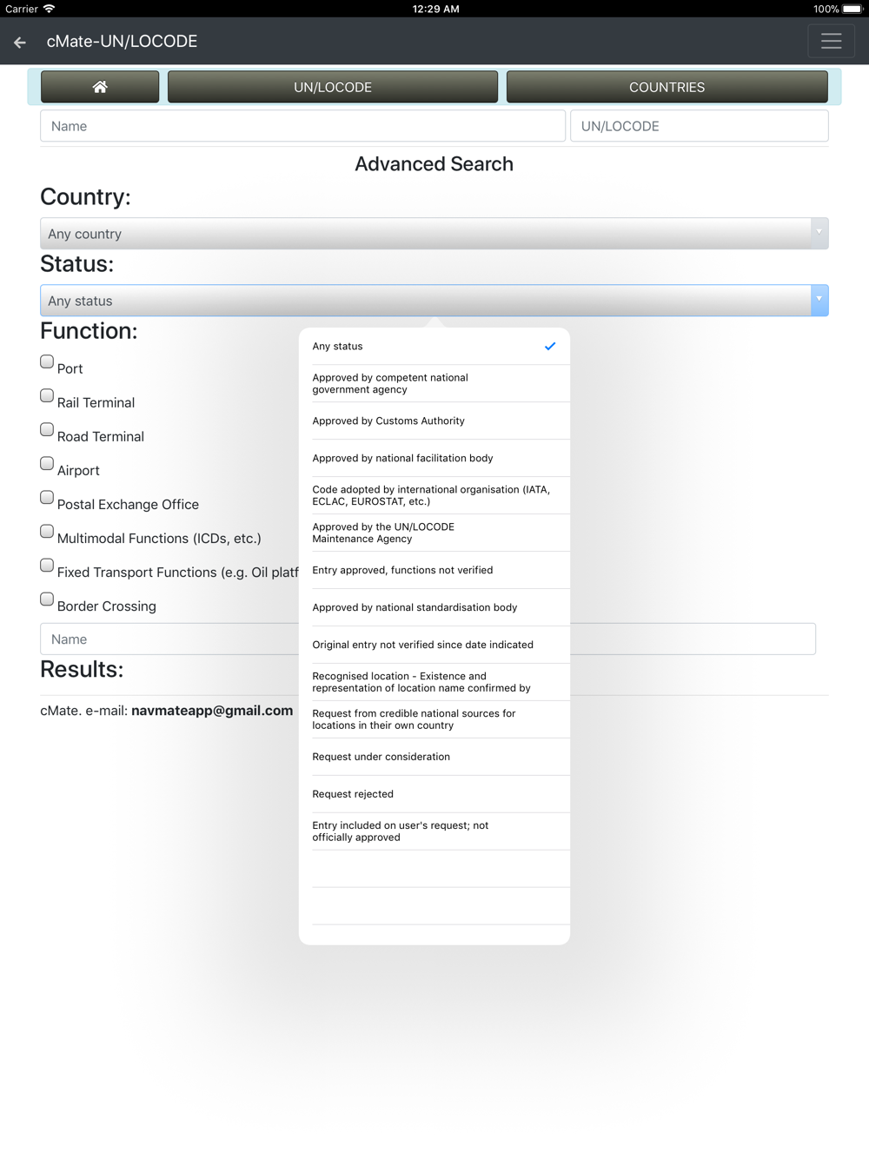Tap the home icon button

pyautogui.click(x=100, y=87)
